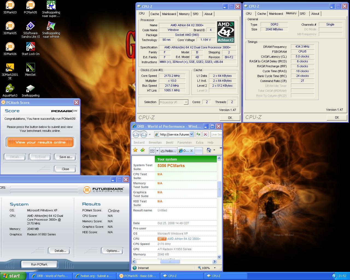Click the horizontal scrollbar thumb in browser
The image size is (350, 280).
[170, 262]
